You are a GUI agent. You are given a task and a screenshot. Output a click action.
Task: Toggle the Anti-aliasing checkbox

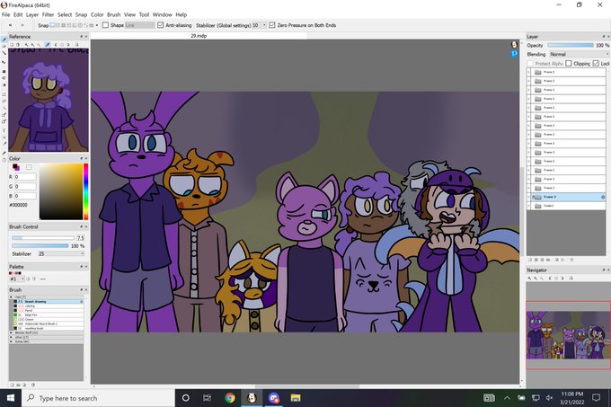161,25
